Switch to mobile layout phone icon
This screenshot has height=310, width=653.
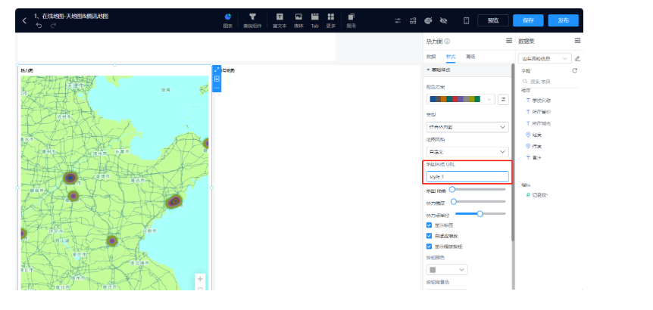(x=467, y=20)
